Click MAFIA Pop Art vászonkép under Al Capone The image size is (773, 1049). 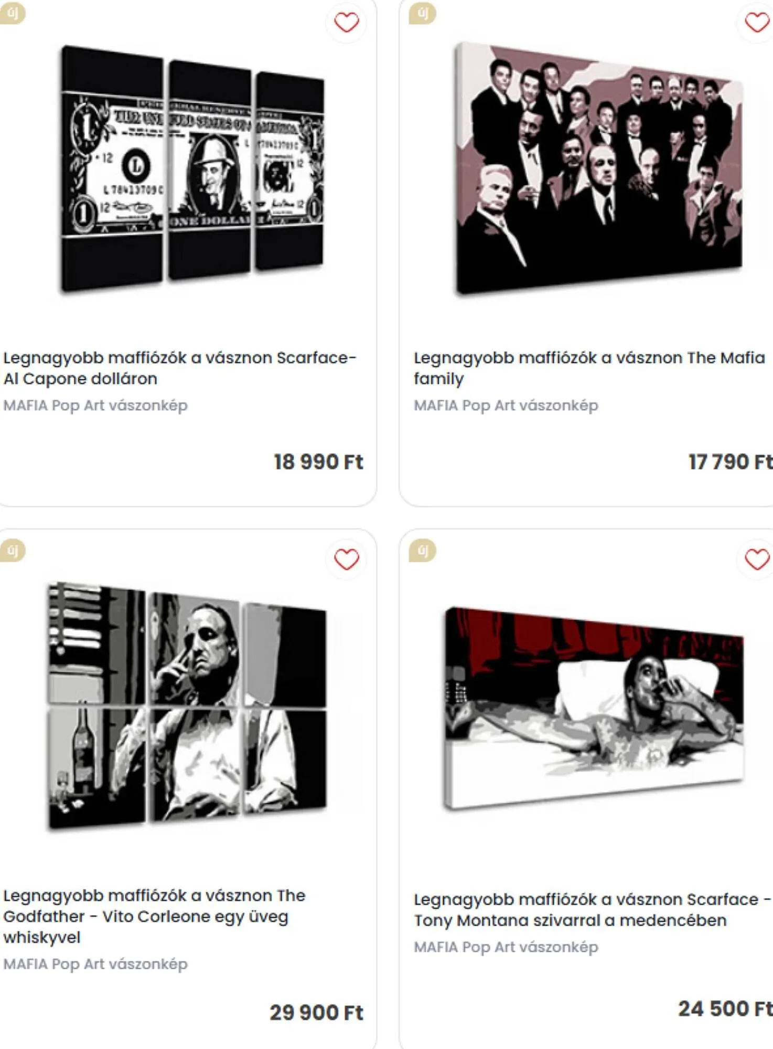(x=95, y=405)
